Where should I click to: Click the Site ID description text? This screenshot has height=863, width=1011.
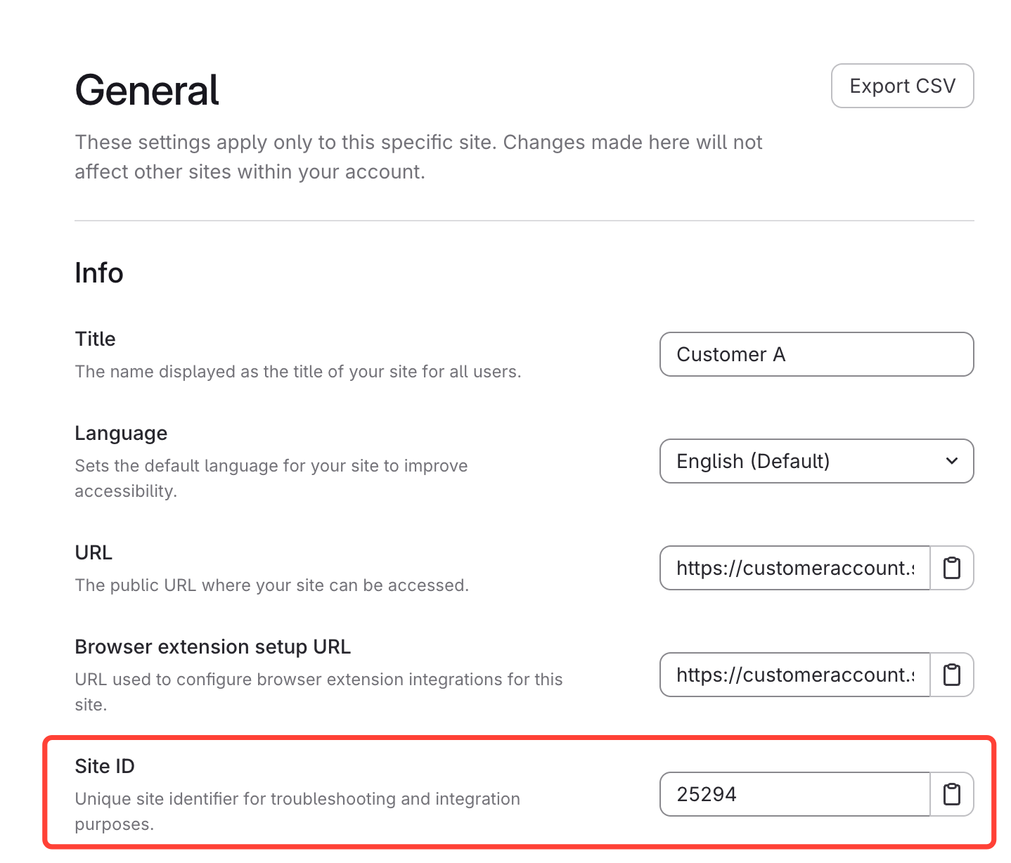[x=297, y=799]
